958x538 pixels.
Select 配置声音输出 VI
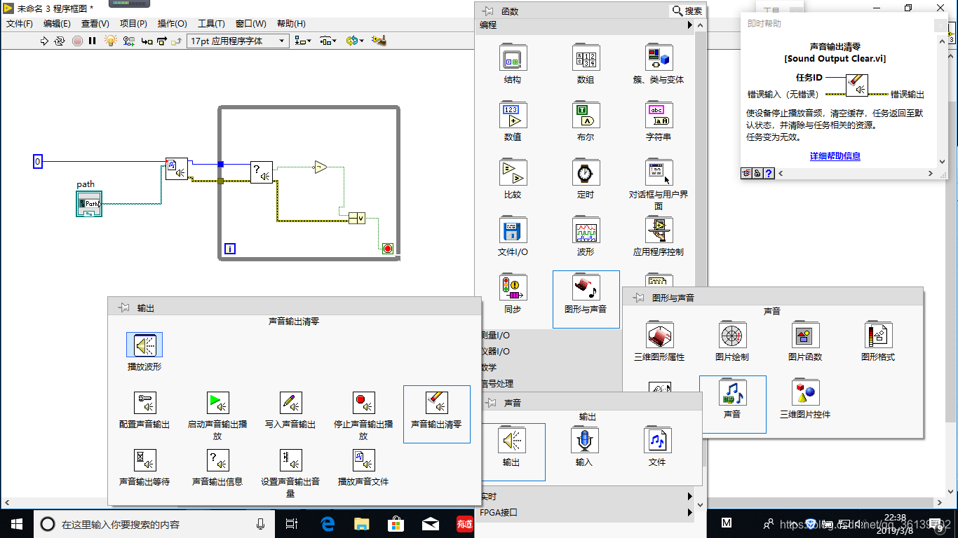144,403
